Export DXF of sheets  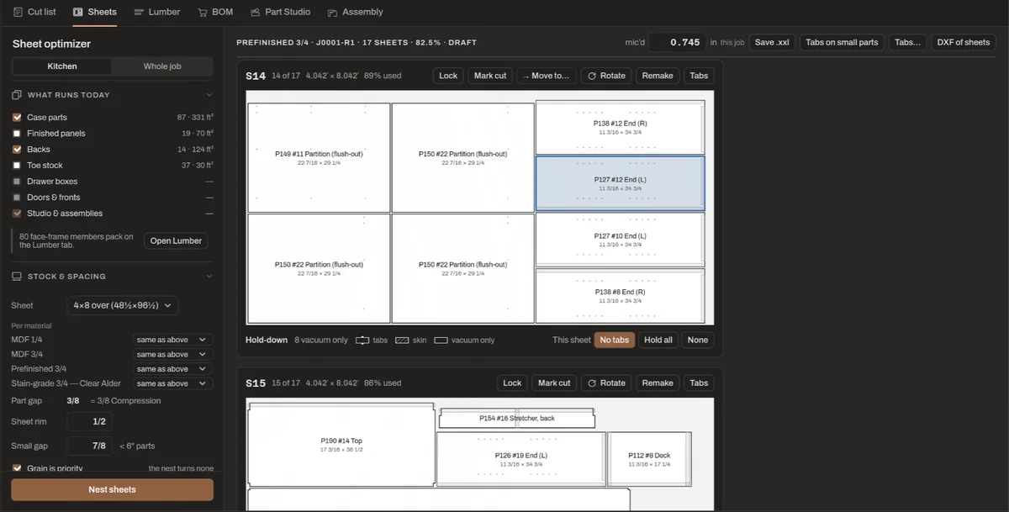pyautogui.click(x=964, y=42)
